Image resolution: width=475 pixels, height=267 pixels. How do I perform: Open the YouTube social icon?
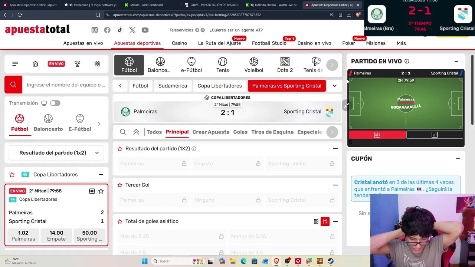click(x=145, y=30)
